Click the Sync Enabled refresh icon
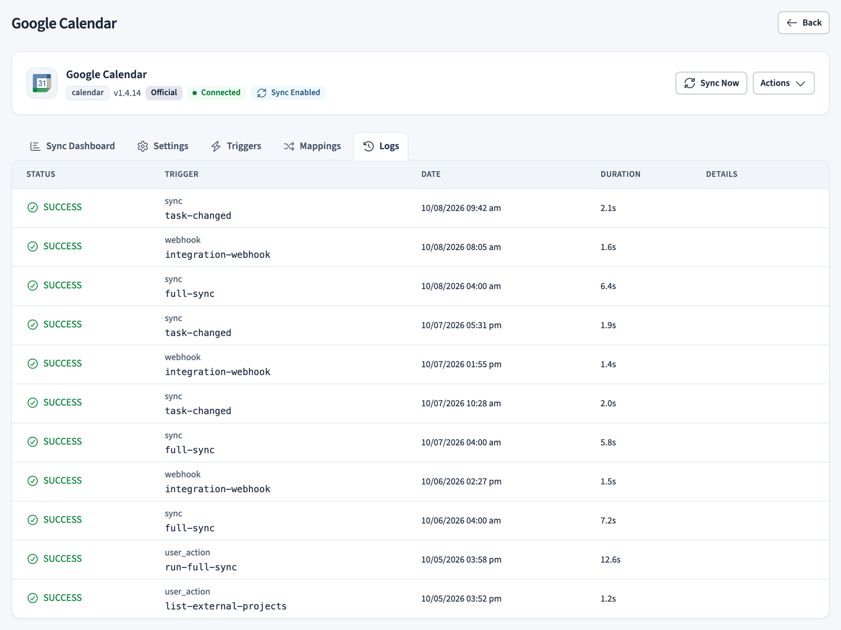841x630 pixels. (x=262, y=93)
